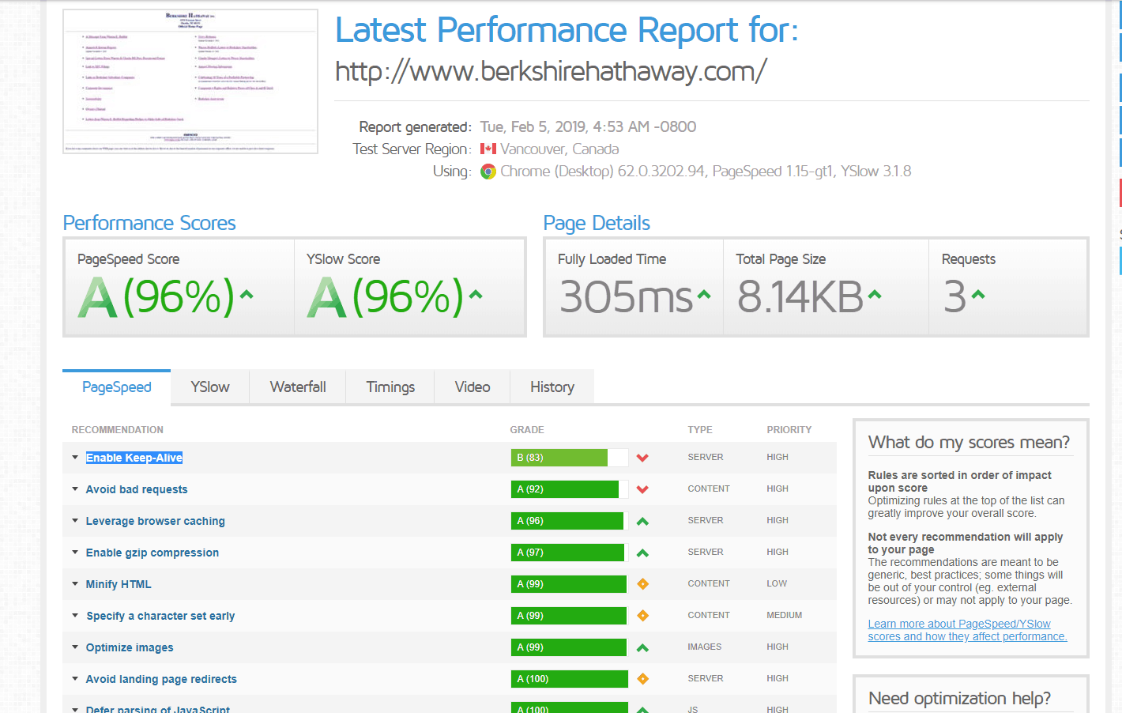Open the Leverage browser caching recommendation
This screenshot has width=1122, height=713.
[x=156, y=521]
